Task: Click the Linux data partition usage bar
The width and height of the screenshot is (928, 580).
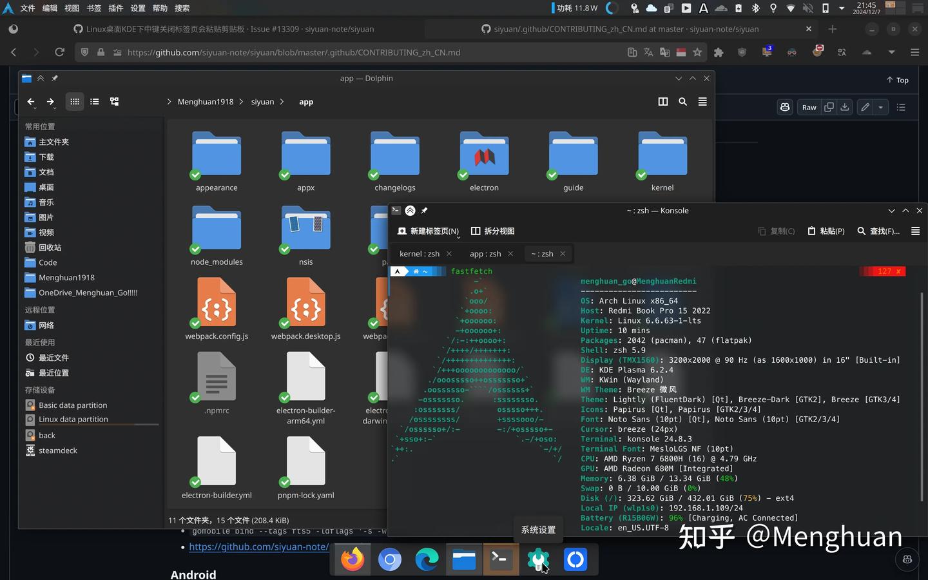Action: (x=97, y=425)
